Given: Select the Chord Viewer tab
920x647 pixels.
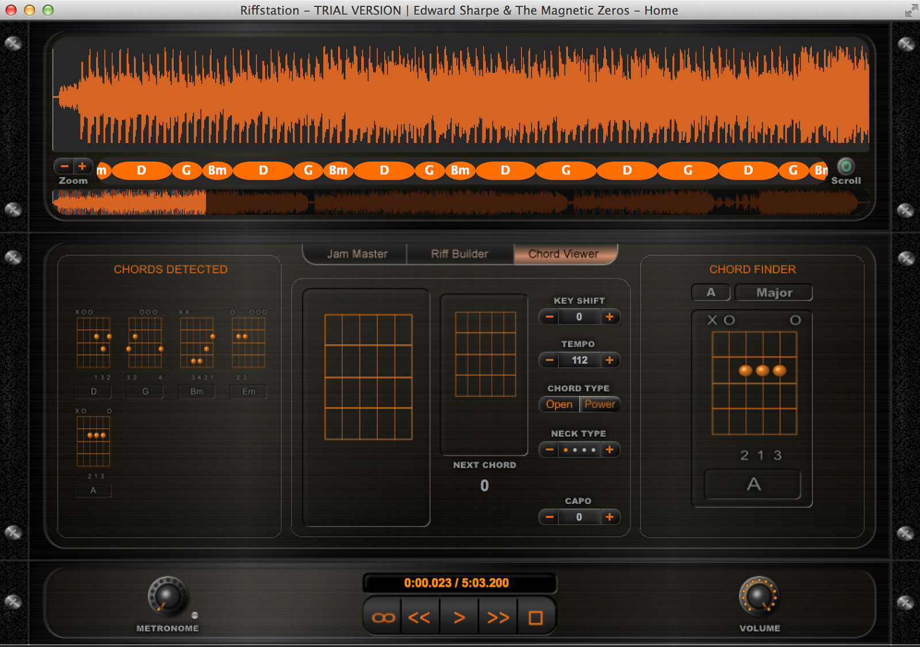Looking at the screenshot, I should click(564, 254).
